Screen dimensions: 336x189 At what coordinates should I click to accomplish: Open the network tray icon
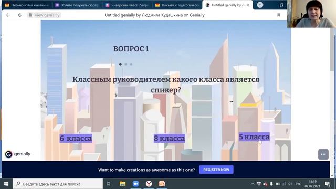285,184
